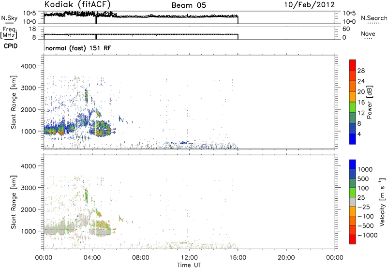Click the blue top segment of Velocity colorbar
The height and width of the screenshot is (268, 387).
pyautogui.click(x=353, y=164)
